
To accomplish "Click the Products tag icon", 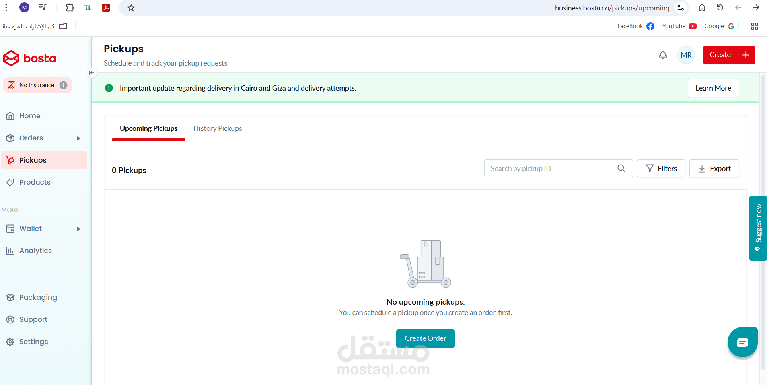I will click(x=10, y=183).
